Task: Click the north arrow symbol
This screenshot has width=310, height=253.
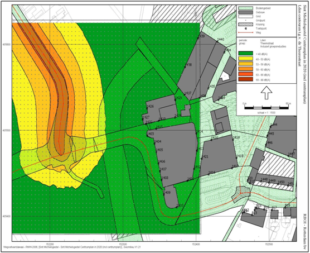Action: coord(267,93)
